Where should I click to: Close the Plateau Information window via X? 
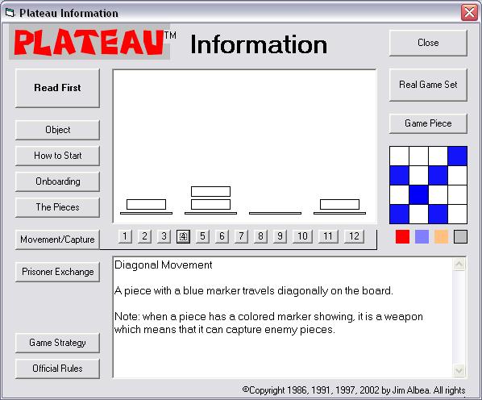pos(469,13)
